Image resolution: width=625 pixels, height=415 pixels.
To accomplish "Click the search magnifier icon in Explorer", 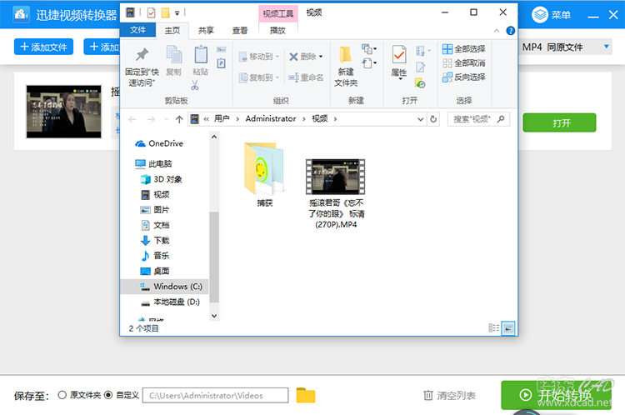I will click(x=501, y=119).
